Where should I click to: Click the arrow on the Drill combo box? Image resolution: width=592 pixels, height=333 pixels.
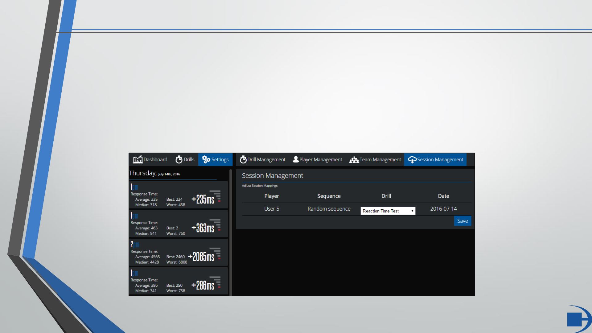[x=412, y=211]
